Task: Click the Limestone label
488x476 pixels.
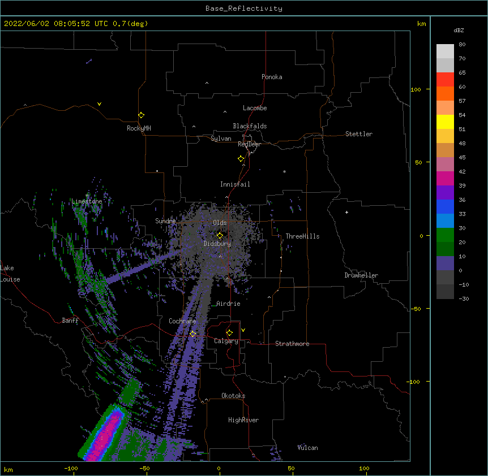Action: pyautogui.click(x=87, y=201)
